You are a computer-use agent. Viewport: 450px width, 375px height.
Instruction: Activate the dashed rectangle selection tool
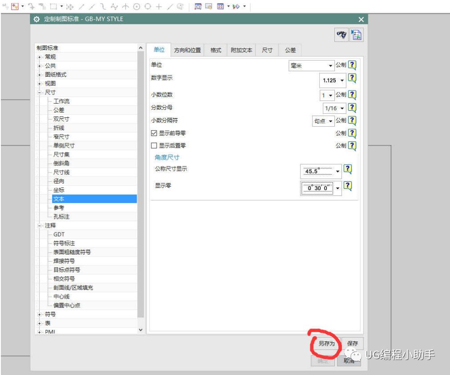click(x=53, y=6)
